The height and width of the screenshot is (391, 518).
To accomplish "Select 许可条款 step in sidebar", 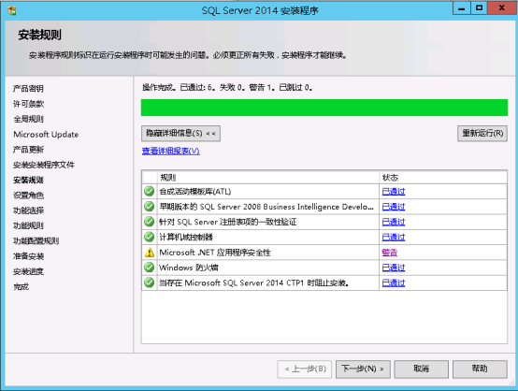I will pos(28,104).
